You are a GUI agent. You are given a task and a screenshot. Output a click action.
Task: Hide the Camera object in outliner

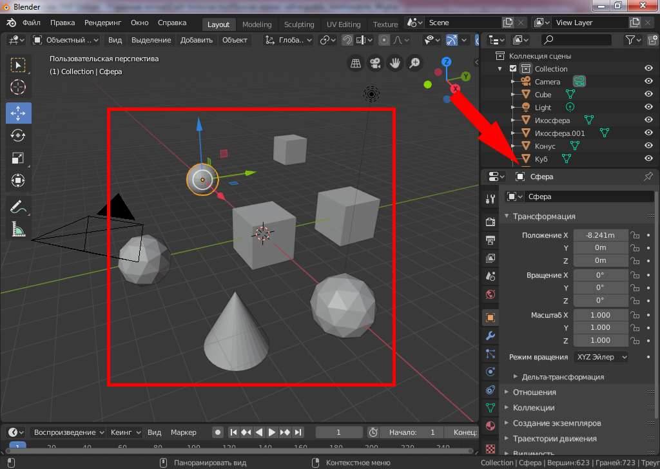pyautogui.click(x=648, y=82)
